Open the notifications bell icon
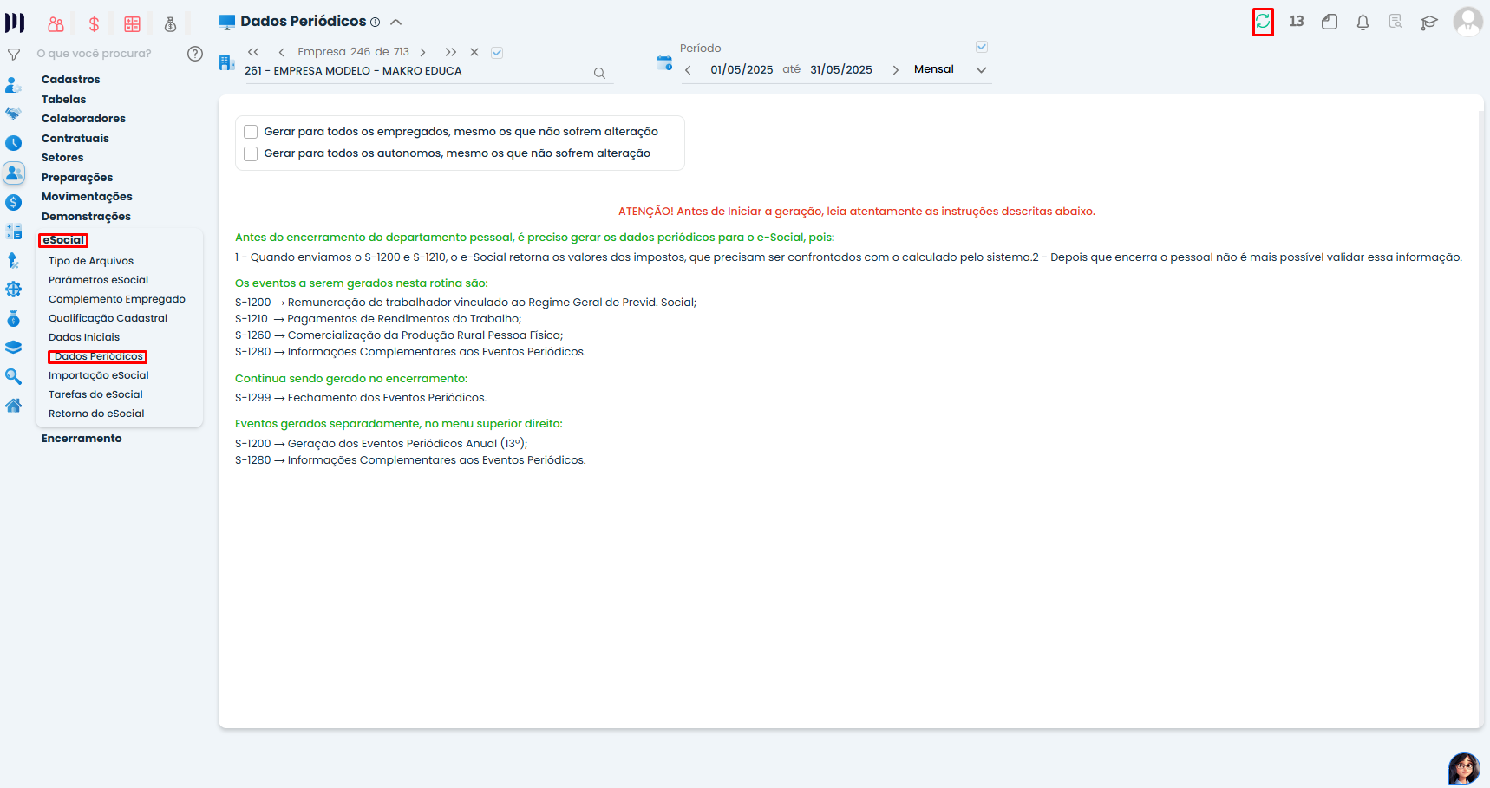This screenshot has height=788, width=1490. (x=1363, y=23)
